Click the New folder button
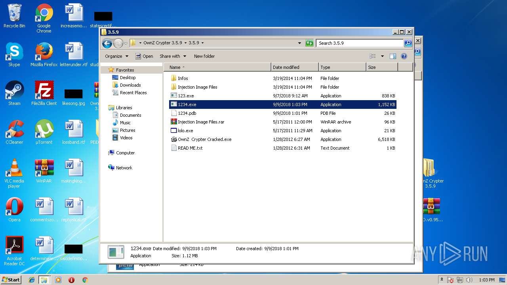507x285 pixels. [x=204, y=56]
